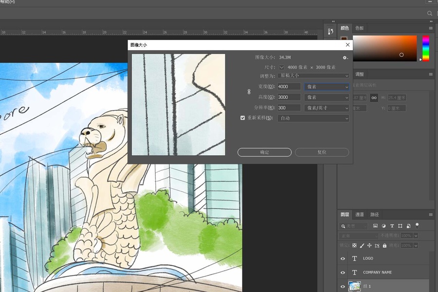Viewport: 438px width, 292px height.
Task: Click the Properties panel W-H link icon
Action: [374, 97]
